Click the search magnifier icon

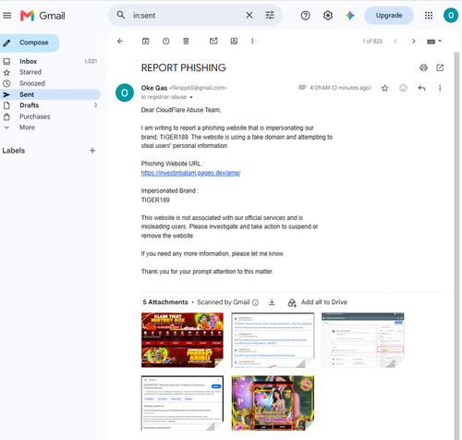[x=121, y=15]
